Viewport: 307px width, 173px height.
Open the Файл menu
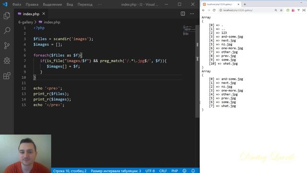point(17,4)
